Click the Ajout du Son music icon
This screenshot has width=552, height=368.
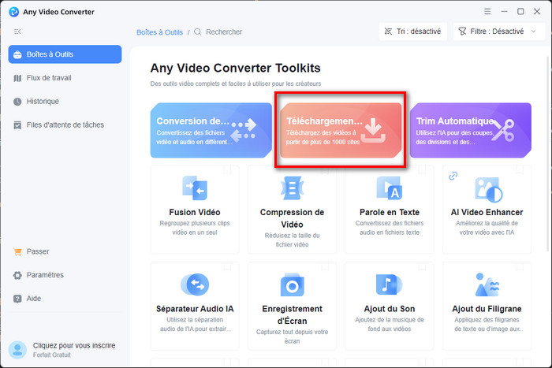tap(389, 284)
